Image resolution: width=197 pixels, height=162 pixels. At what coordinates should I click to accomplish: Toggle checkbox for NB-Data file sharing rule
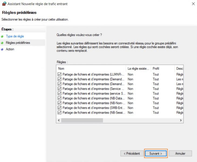tap(59, 98)
